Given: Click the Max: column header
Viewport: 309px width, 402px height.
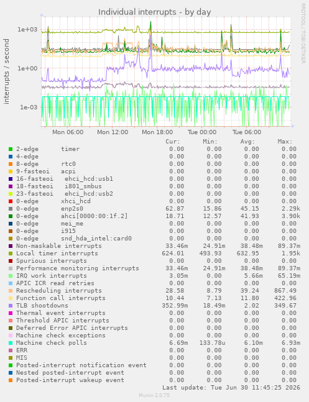Looking at the screenshot, I should (285, 142).
